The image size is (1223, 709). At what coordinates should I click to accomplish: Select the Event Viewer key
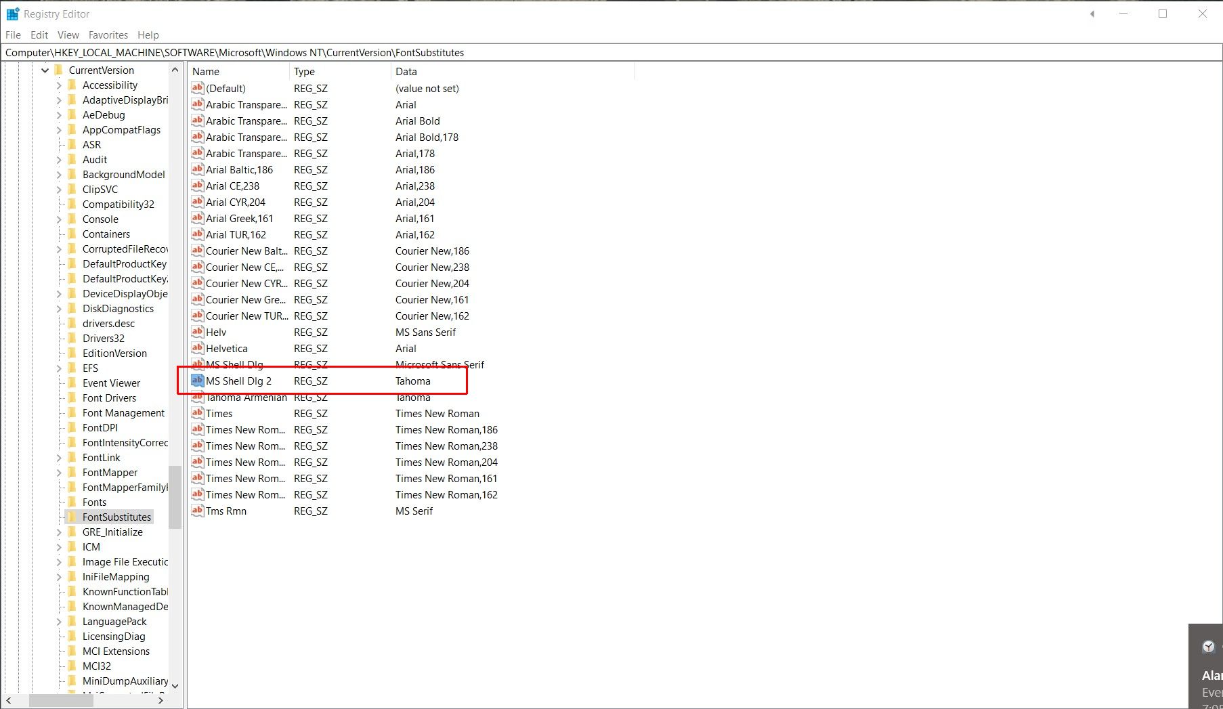pos(111,383)
